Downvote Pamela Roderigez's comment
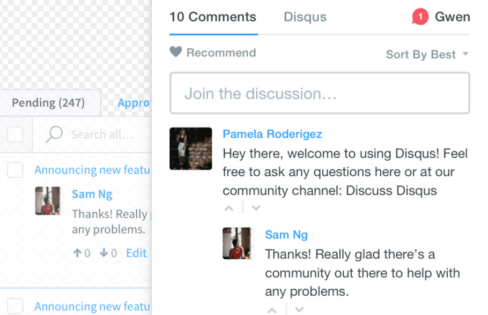This screenshot has height=315, width=488. (x=256, y=208)
